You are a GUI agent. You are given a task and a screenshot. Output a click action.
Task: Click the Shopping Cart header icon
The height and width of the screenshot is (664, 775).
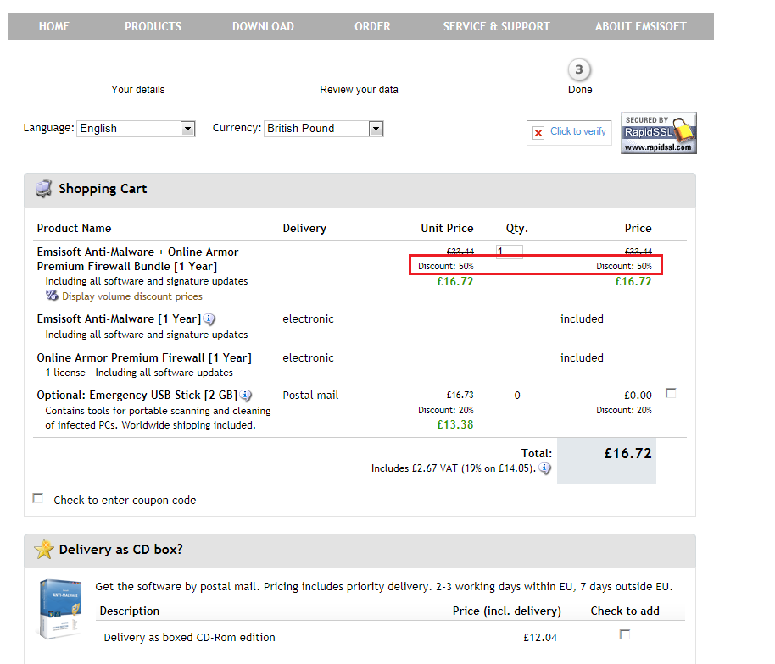pyautogui.click(x=44, y=189)
